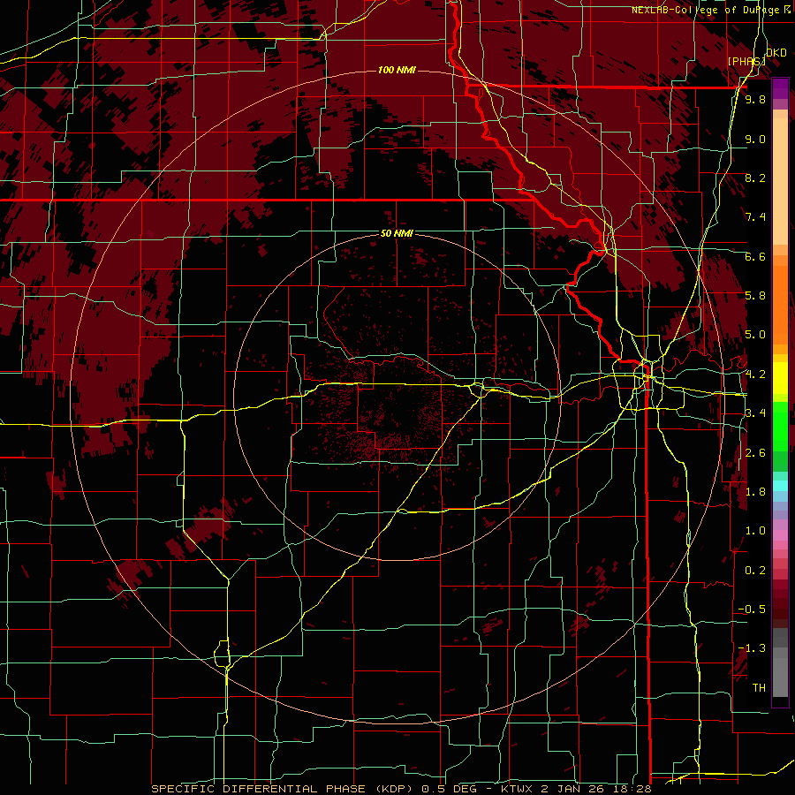795x795 pixels.
Task: Click the 7.4 value on the scale
Action: coord(755,217)
